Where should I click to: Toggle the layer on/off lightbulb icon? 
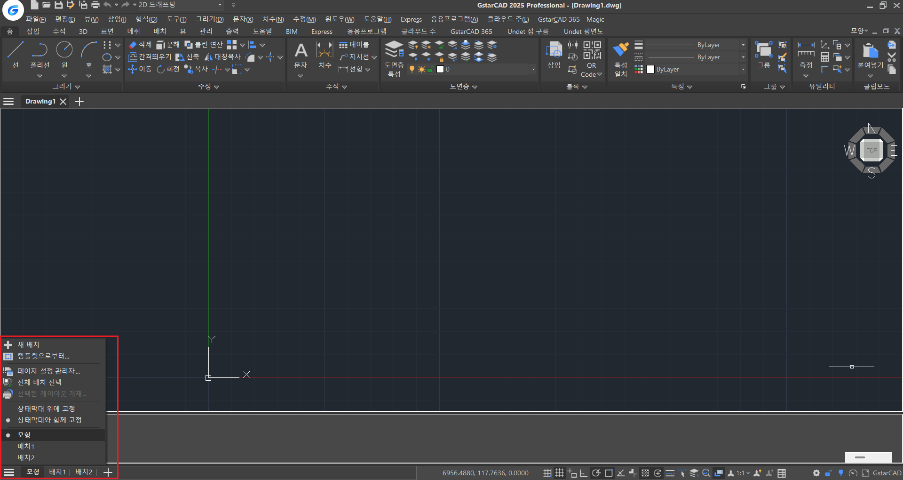tap(412, 69)
